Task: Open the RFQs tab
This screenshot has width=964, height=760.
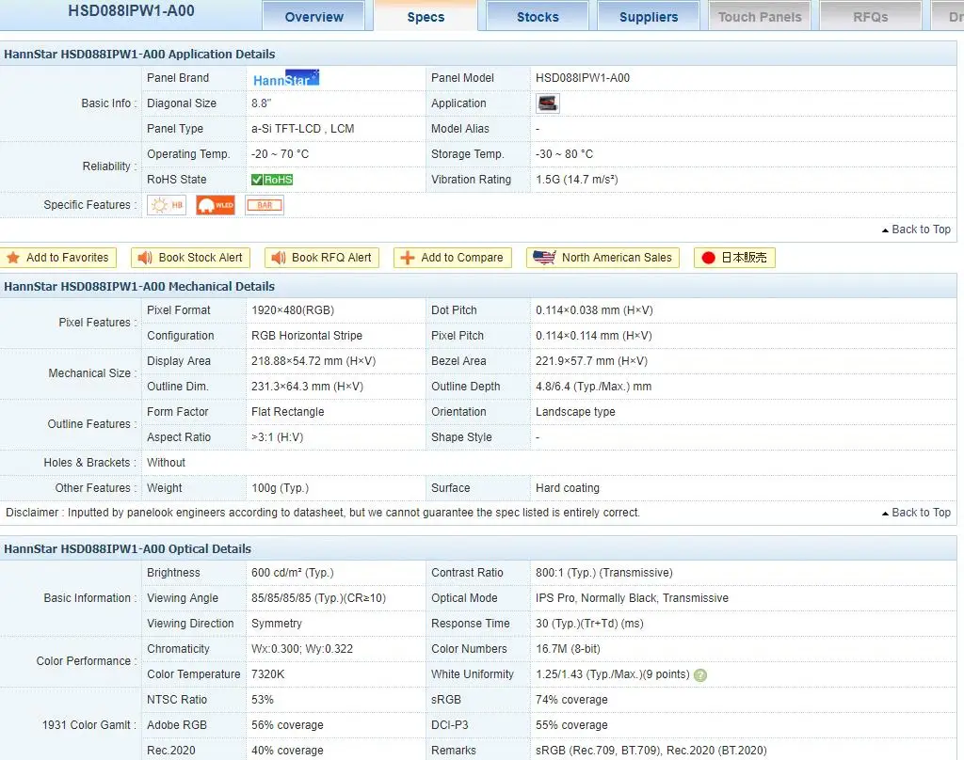Action: pos(871,17)
